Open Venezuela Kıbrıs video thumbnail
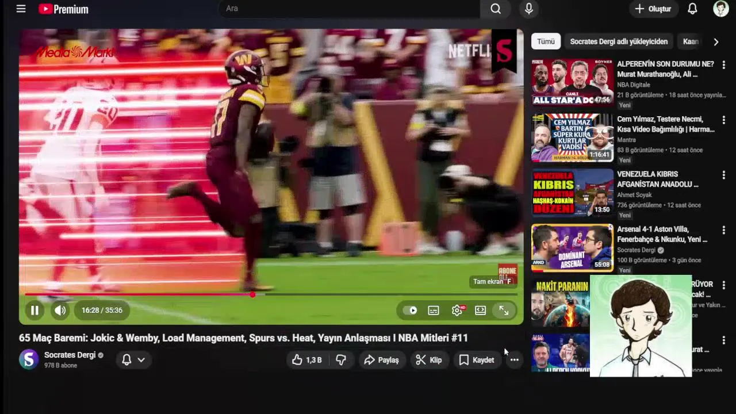This screenshot has width=736, height=414. pos(572,192)
